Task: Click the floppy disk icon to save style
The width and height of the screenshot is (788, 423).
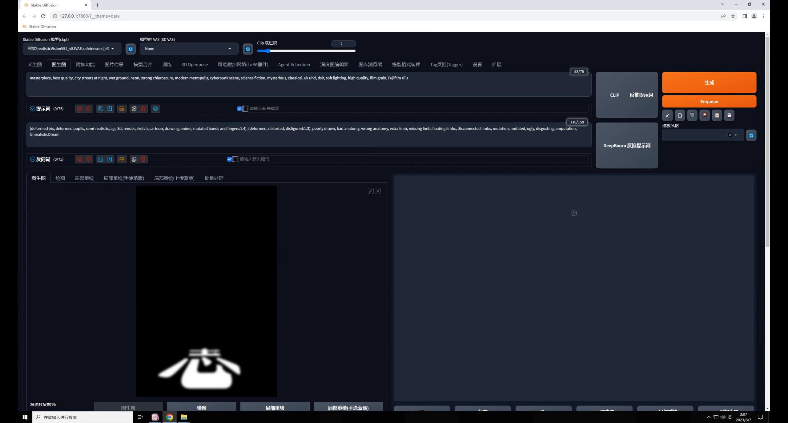Action: [729, 115]
